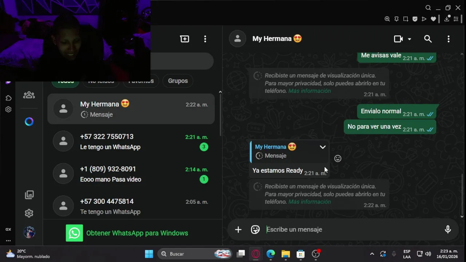Search within the My Hermana conversation
Screen dimensions: 466x262
point(428,39)
